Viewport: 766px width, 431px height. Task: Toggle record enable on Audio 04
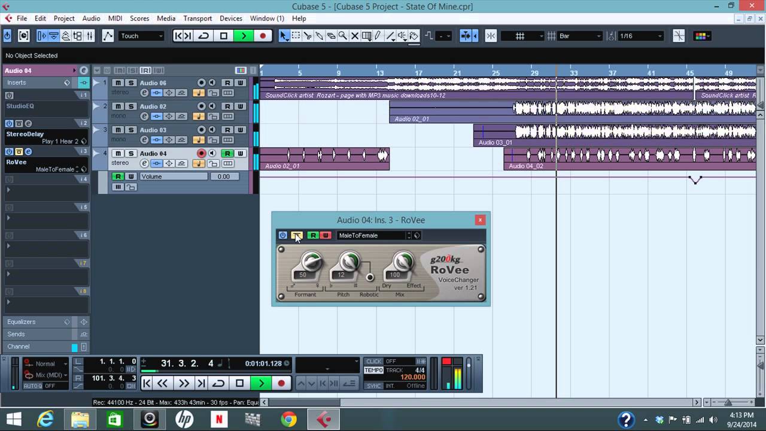click(x=202, y=153)
